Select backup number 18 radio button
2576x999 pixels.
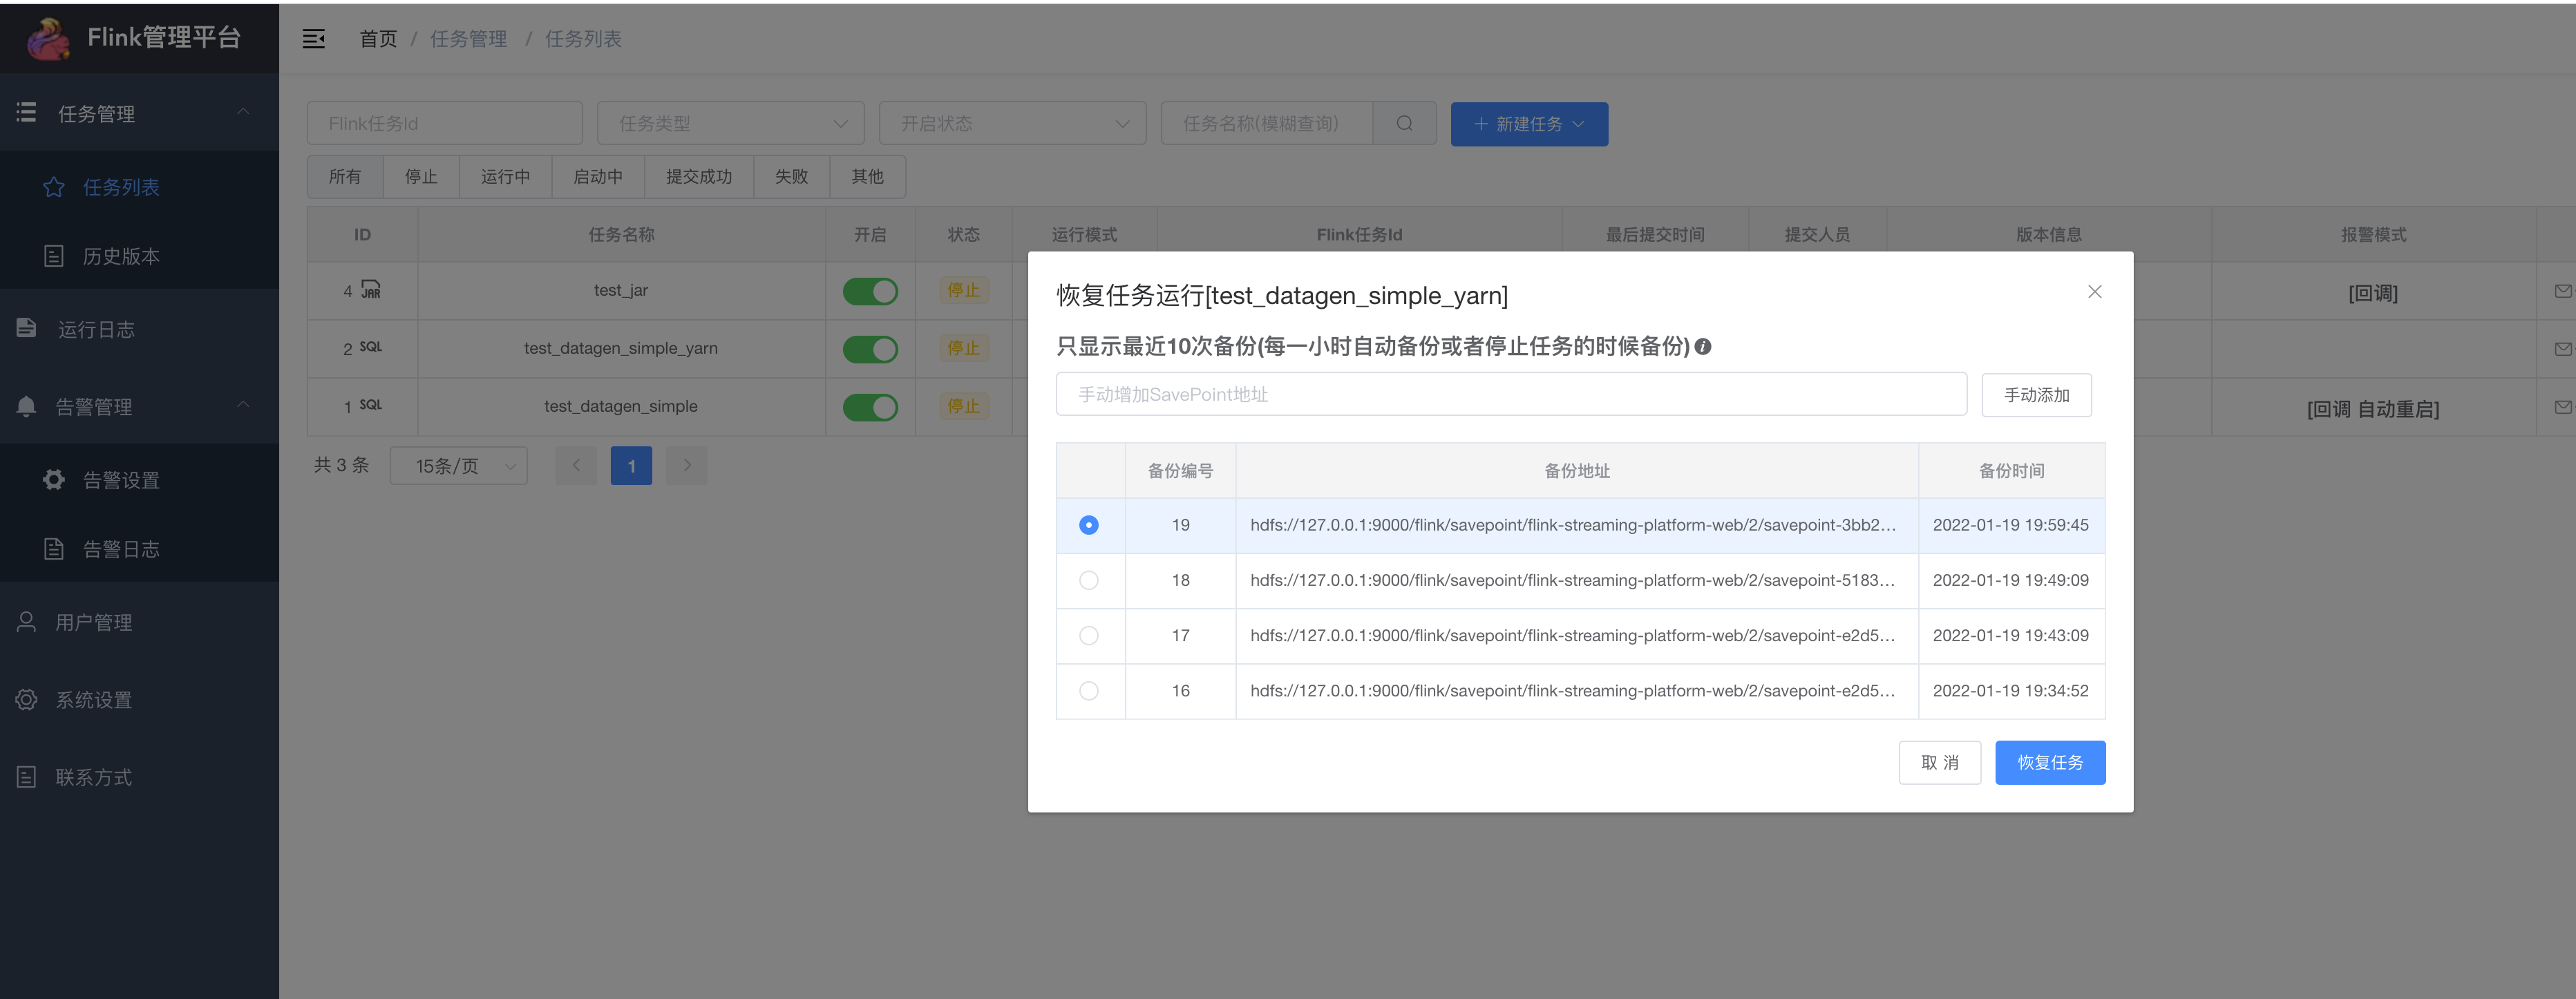[1089, 580]
